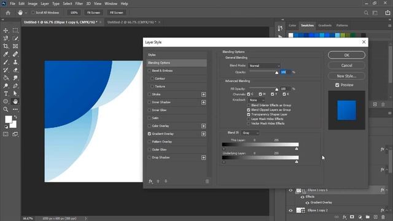Collapse effects arrow on Ellipse 1 copy 6
The width and height of the screenshot is (393, 221).
tap(387, 190)
